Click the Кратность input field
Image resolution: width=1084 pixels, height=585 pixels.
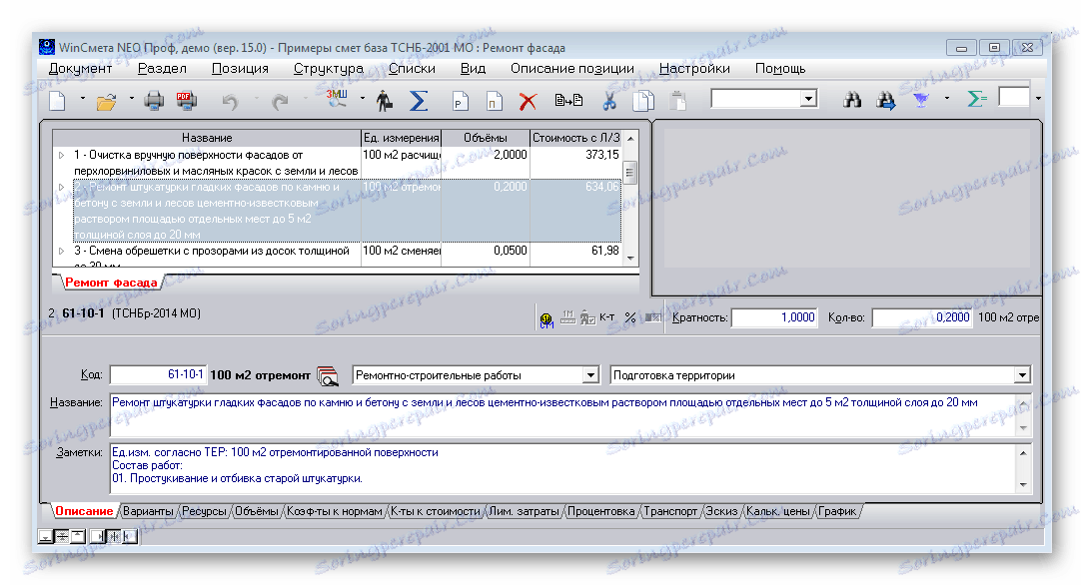click(774, 317)
